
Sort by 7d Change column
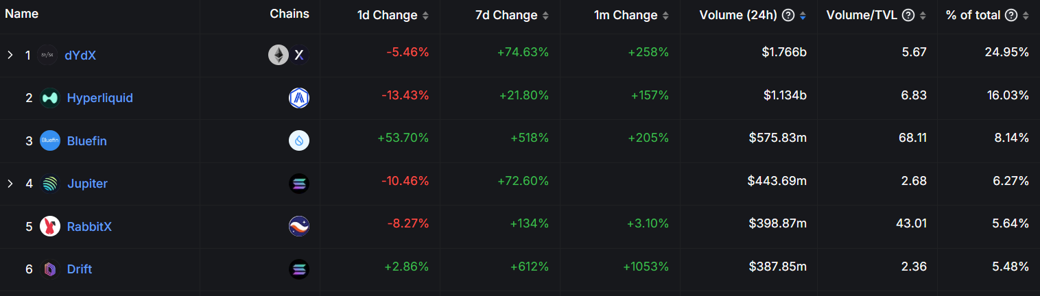545,15
